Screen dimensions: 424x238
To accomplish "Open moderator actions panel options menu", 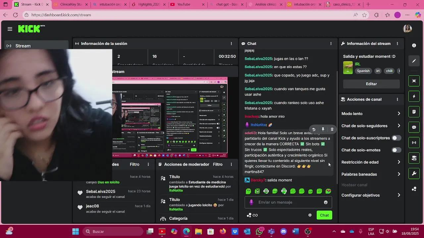I will coord(231,164).
